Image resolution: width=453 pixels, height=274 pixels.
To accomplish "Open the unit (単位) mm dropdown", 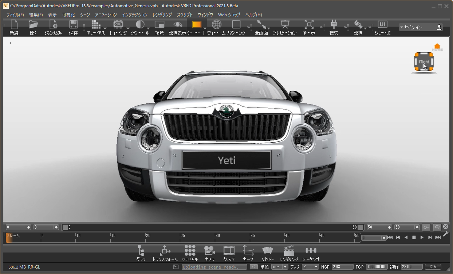I will point(280,267).
